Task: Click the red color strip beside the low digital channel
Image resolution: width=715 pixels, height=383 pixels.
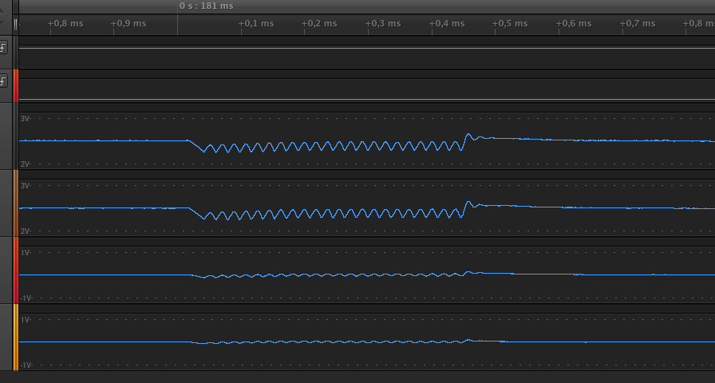Action: [16, 85]
